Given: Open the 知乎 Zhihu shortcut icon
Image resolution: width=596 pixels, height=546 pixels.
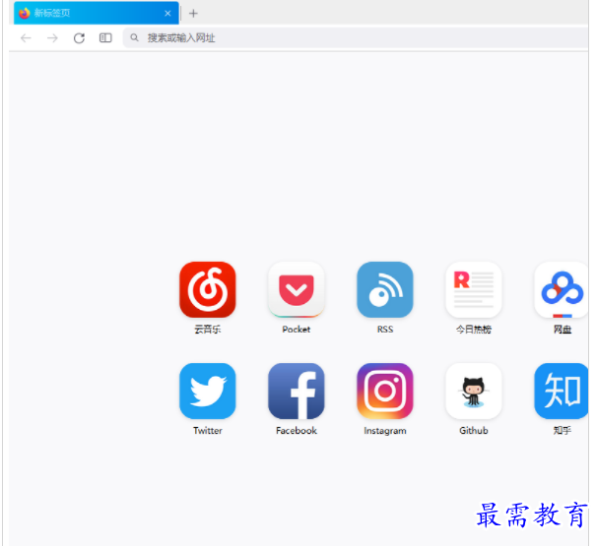Looking at the screenshot, I should coord(562,391).
